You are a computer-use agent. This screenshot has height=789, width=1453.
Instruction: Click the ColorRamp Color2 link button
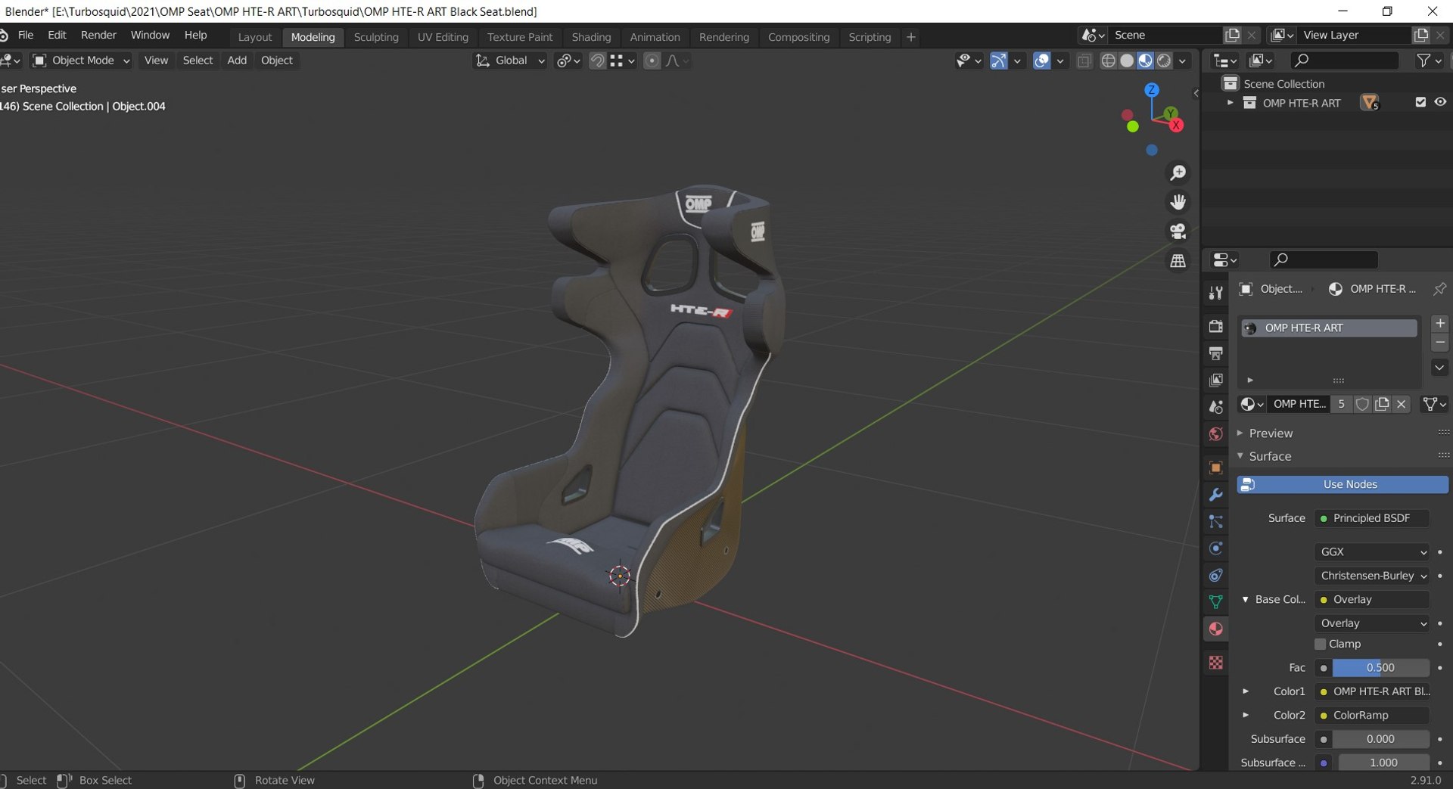click(x=1372, y=715)
